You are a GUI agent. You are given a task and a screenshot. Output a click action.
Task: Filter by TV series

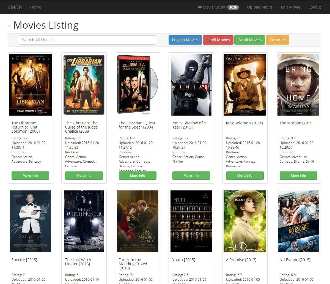tap(277, 40)
